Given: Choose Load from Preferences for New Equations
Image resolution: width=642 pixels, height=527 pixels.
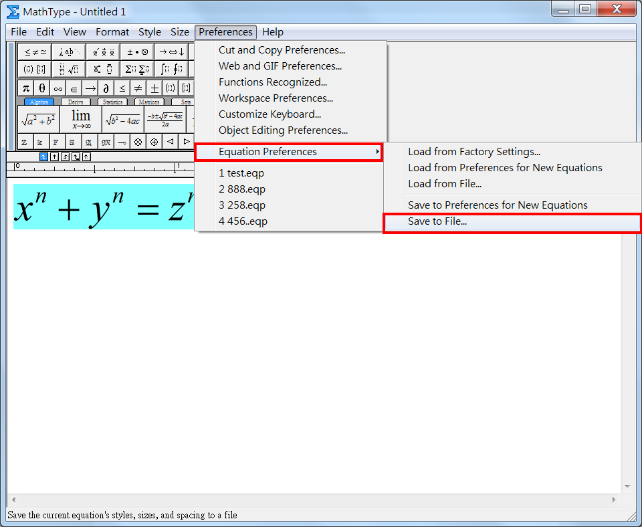Looking at the screenshot, I should 513,167.
